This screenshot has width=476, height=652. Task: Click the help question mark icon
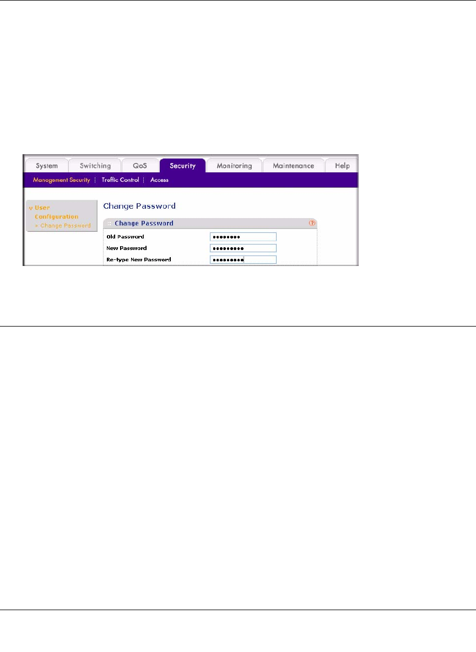coord(312,223)
